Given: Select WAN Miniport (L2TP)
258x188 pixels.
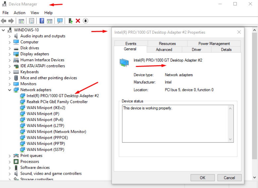Looking at the screenshot, I should pos(45,126).
